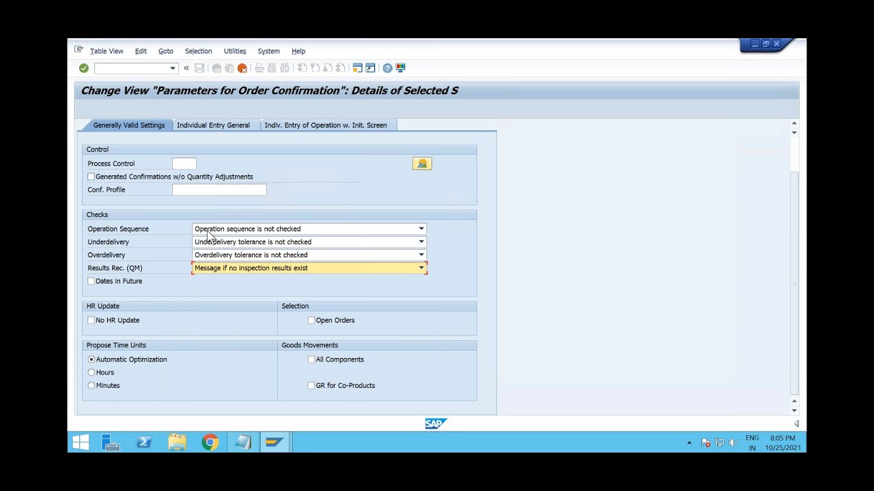The image size is (874, 491).
Task: Show hidden system tray icons
Action: click(x=689, y=443)
